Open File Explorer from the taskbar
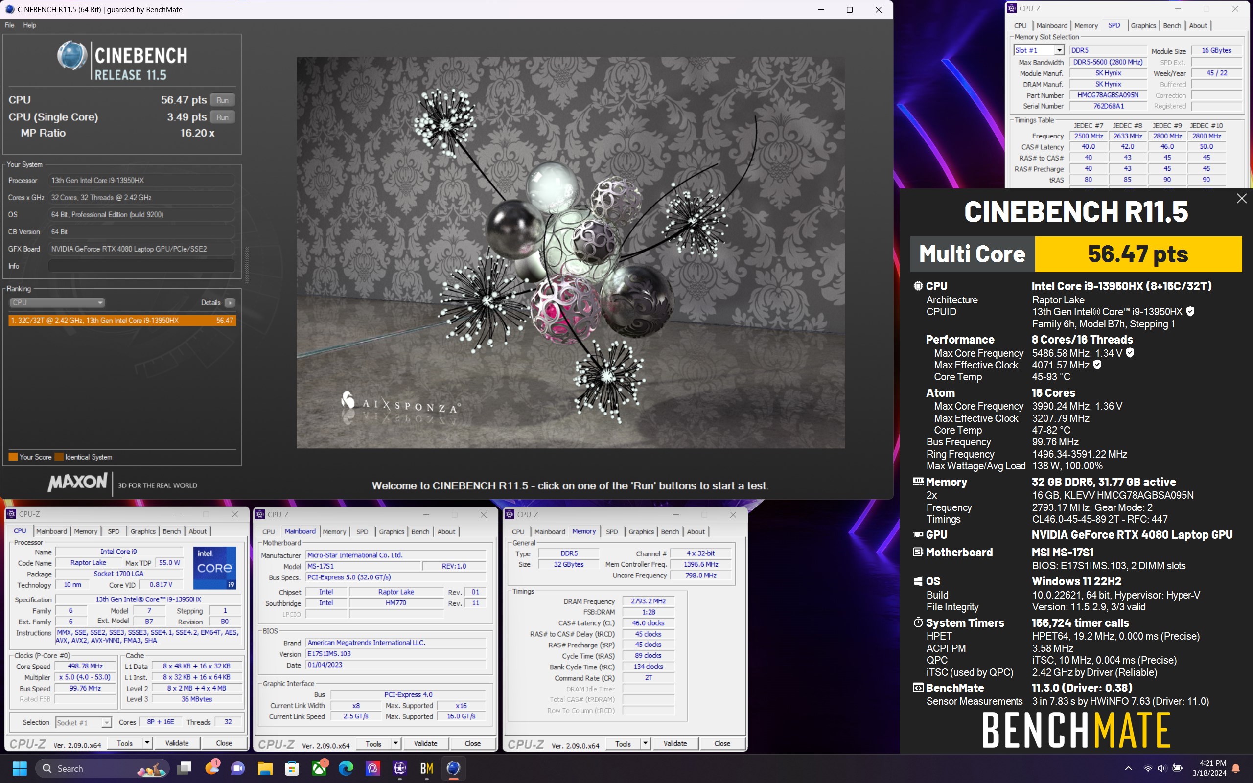Screen dimensions: 1253x783 click(x=265, y=768)
